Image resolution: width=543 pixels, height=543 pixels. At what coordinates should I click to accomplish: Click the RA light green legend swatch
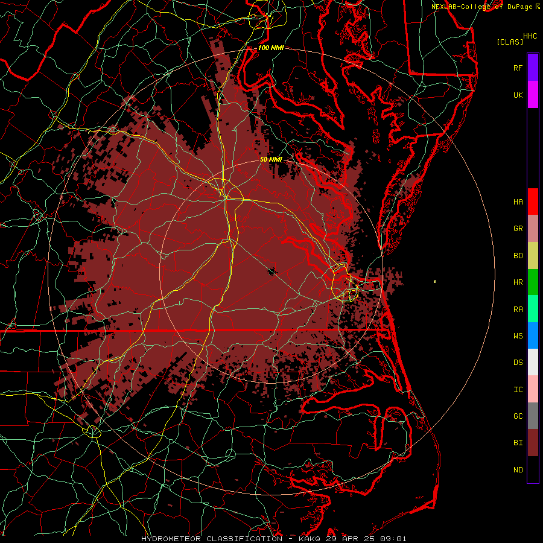[x=533, y=309]
